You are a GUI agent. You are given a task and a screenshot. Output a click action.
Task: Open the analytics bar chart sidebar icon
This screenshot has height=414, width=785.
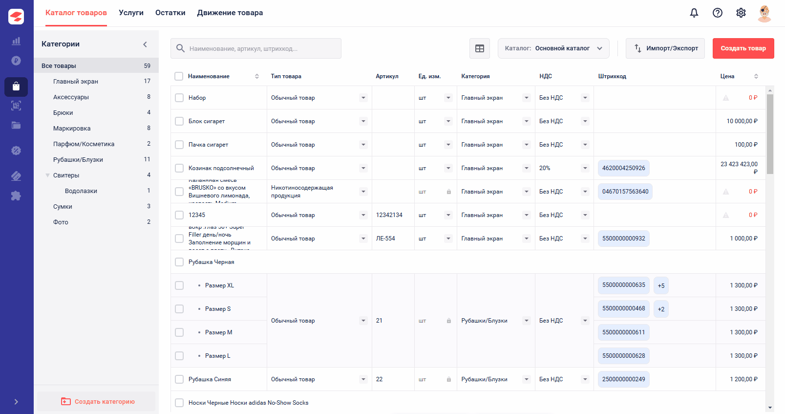click(16, 41)
